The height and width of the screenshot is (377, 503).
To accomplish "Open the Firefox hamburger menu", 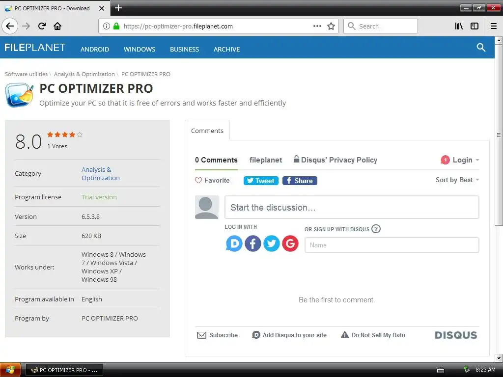I will click(494, 26).
